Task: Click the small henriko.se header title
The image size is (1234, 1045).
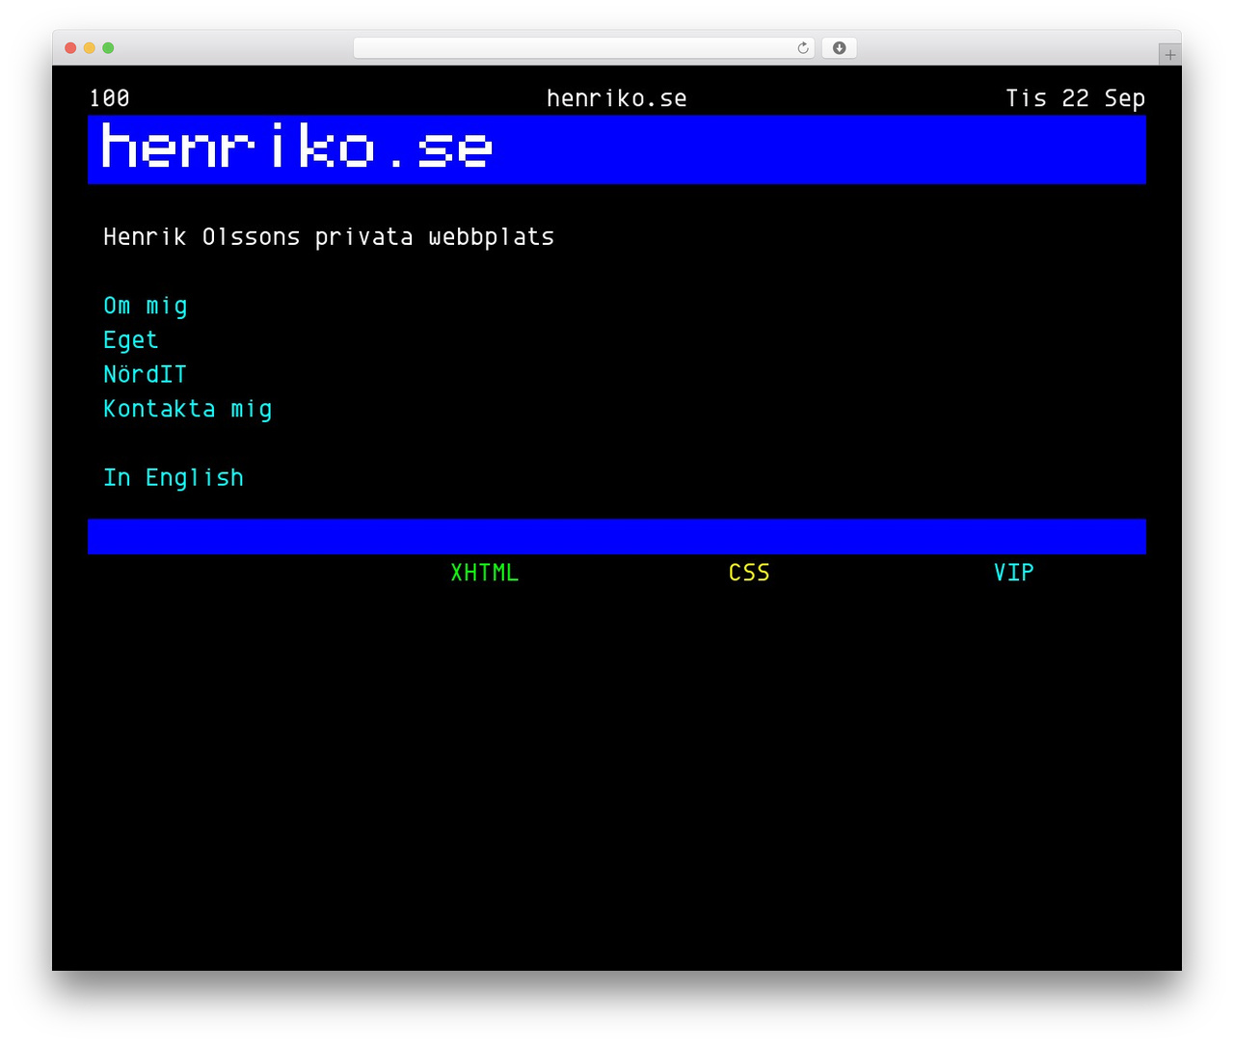Action: point(617,98)
